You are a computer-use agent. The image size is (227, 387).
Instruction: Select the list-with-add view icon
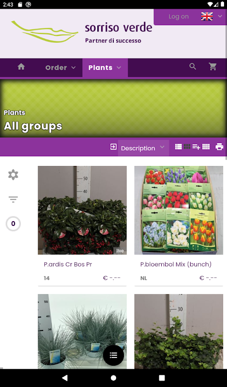click(x=196, y=147)
